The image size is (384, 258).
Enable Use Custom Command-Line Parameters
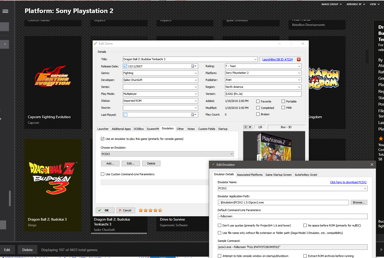point(103,174)
